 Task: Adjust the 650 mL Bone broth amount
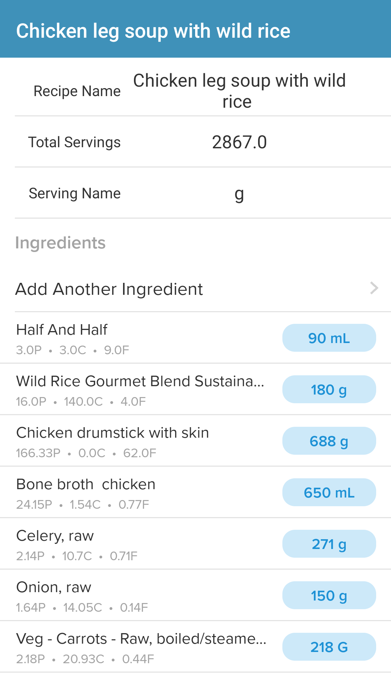(329, 492)
